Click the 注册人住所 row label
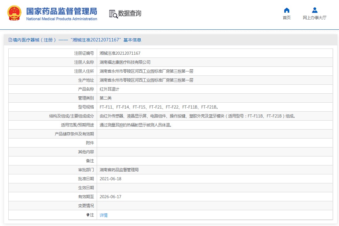Viewport: 339px width, 226px height. pyautogui.click(x=84, y=71)
